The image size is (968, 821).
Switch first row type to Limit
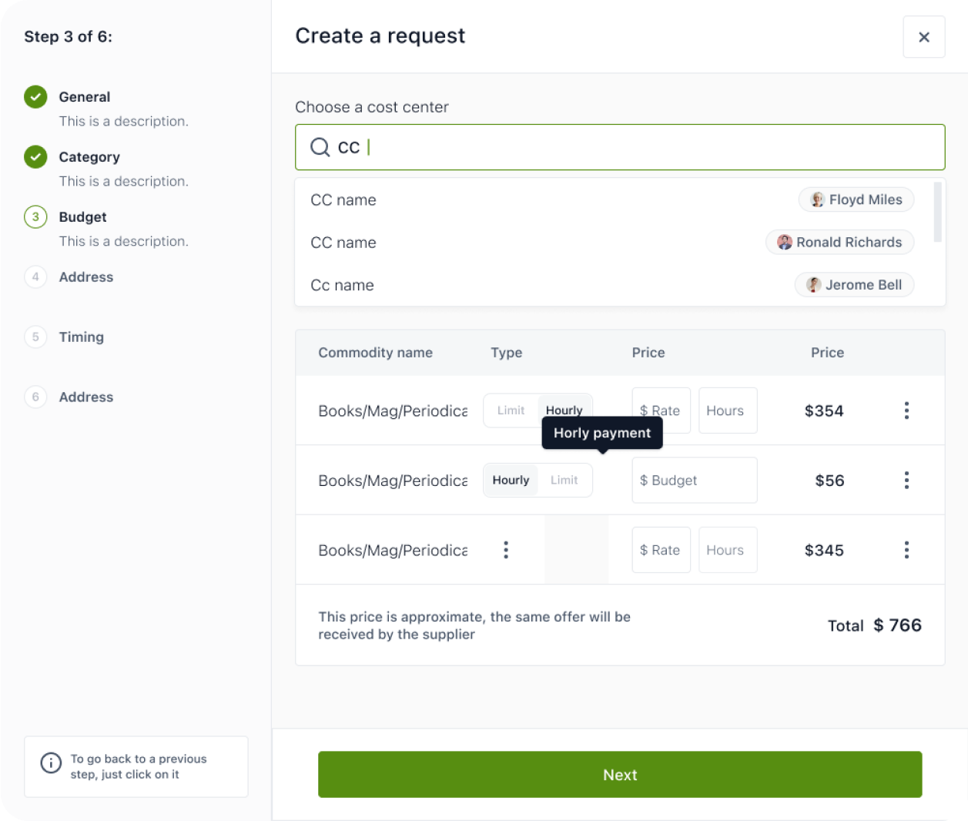[x=511, y=410]
